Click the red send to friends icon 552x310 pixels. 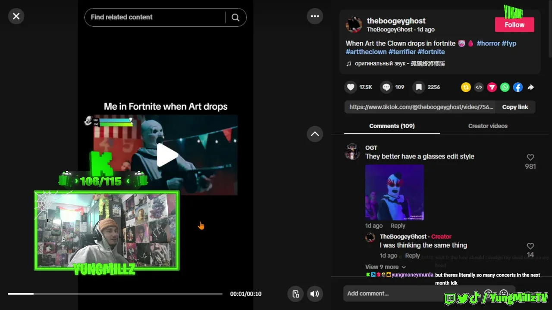pos(492,87)
